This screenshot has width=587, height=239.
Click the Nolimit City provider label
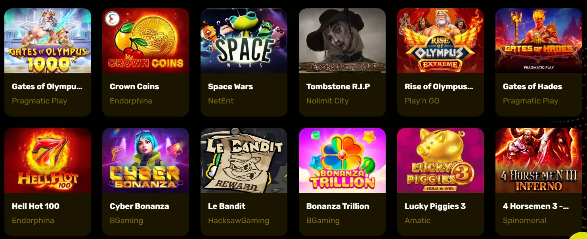(327, 101)
